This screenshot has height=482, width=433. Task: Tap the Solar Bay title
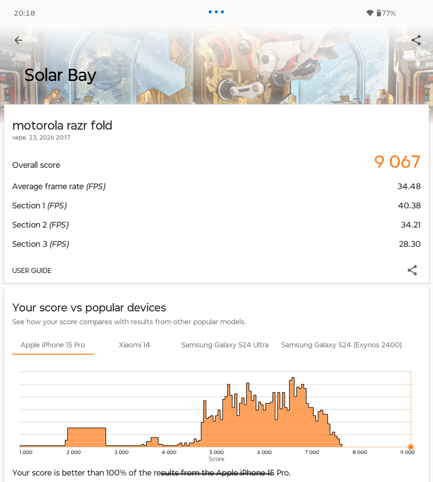click(x=60, y=75)
